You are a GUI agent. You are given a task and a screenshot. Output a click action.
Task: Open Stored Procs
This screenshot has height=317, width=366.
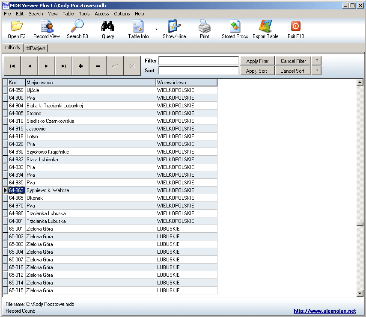click(234, 29)
